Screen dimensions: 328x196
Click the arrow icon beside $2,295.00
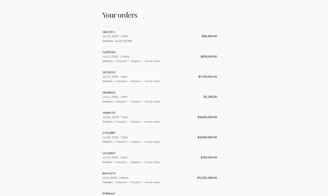pyautogui.click(x=221, y=97)
